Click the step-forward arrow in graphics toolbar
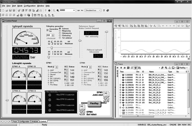The image size is (192, 126). (170, 26)
